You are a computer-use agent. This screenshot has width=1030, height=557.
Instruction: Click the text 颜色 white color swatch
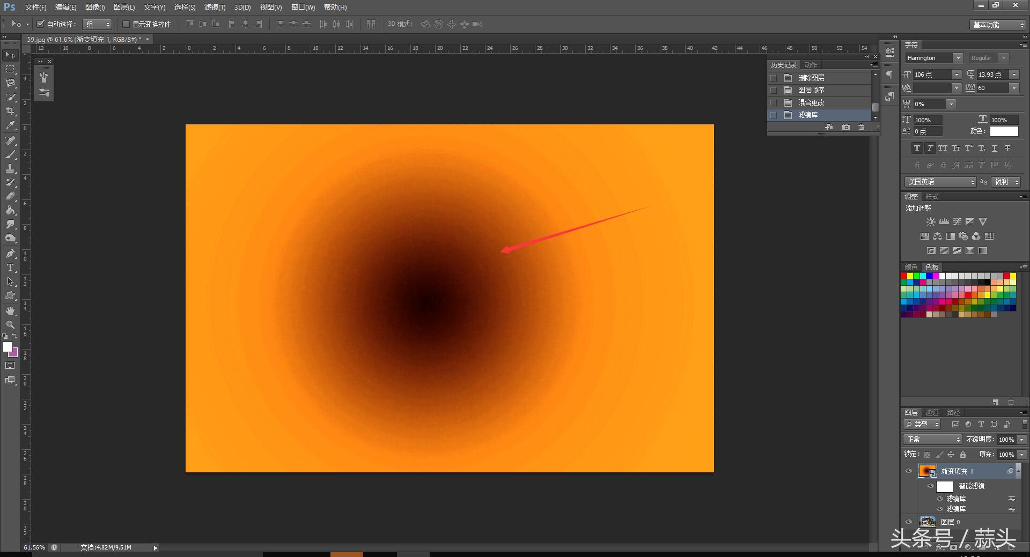coord(1004,131)
